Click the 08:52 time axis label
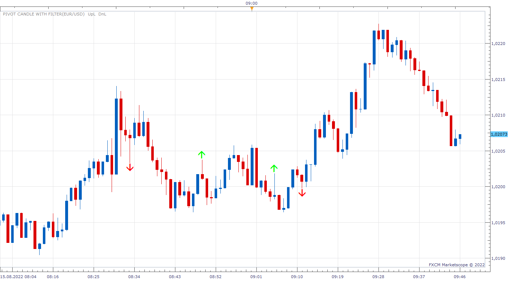Screen dimensions: 511x281 216,277
